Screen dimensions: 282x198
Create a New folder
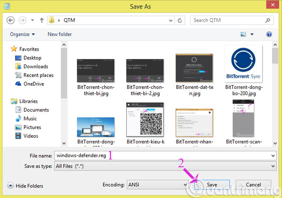(x=59, y=34)
